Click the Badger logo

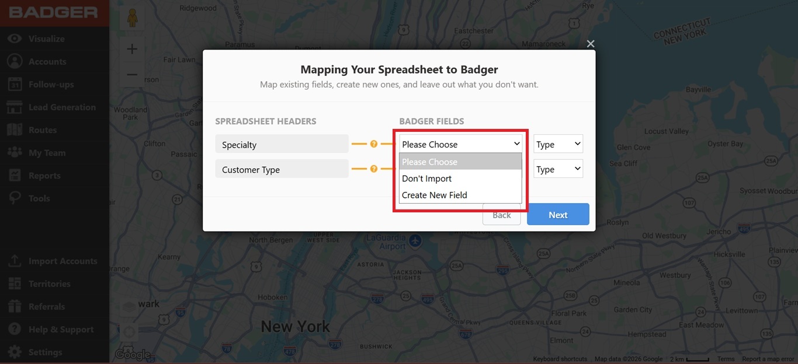click(x=53, y=12)
